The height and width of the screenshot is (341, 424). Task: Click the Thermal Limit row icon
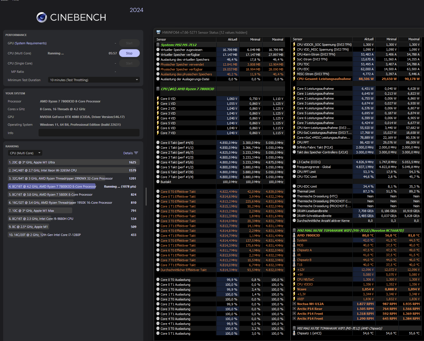pos(294,191)
